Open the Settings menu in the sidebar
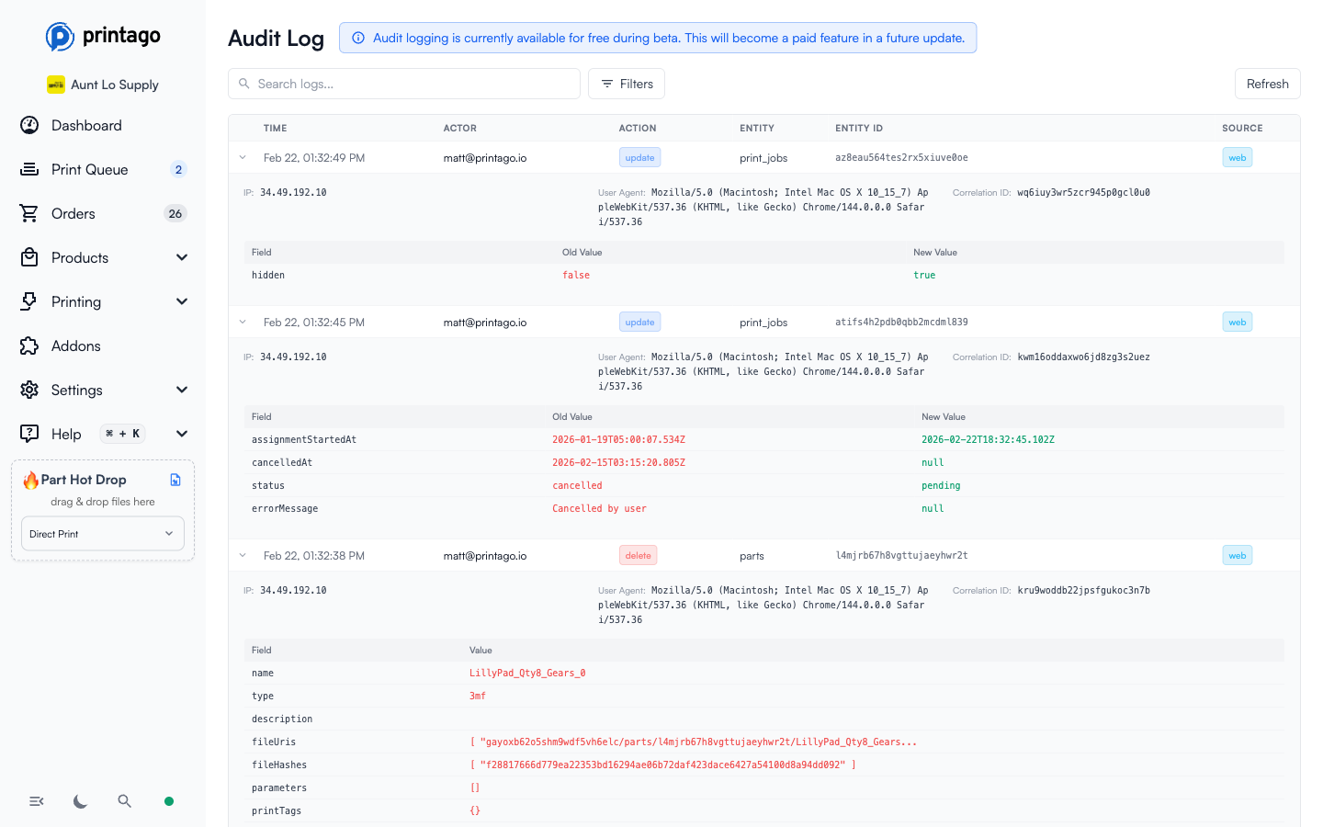1323x827 pixels. pos(76,390)
